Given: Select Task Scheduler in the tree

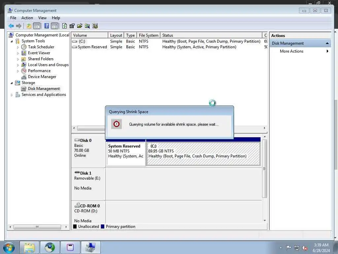Looking at the screenshot, I should pyautogui.click(x=41, y=47).
